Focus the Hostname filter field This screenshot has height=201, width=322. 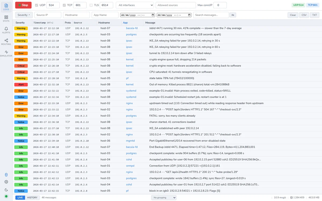[x=76, y=15]
